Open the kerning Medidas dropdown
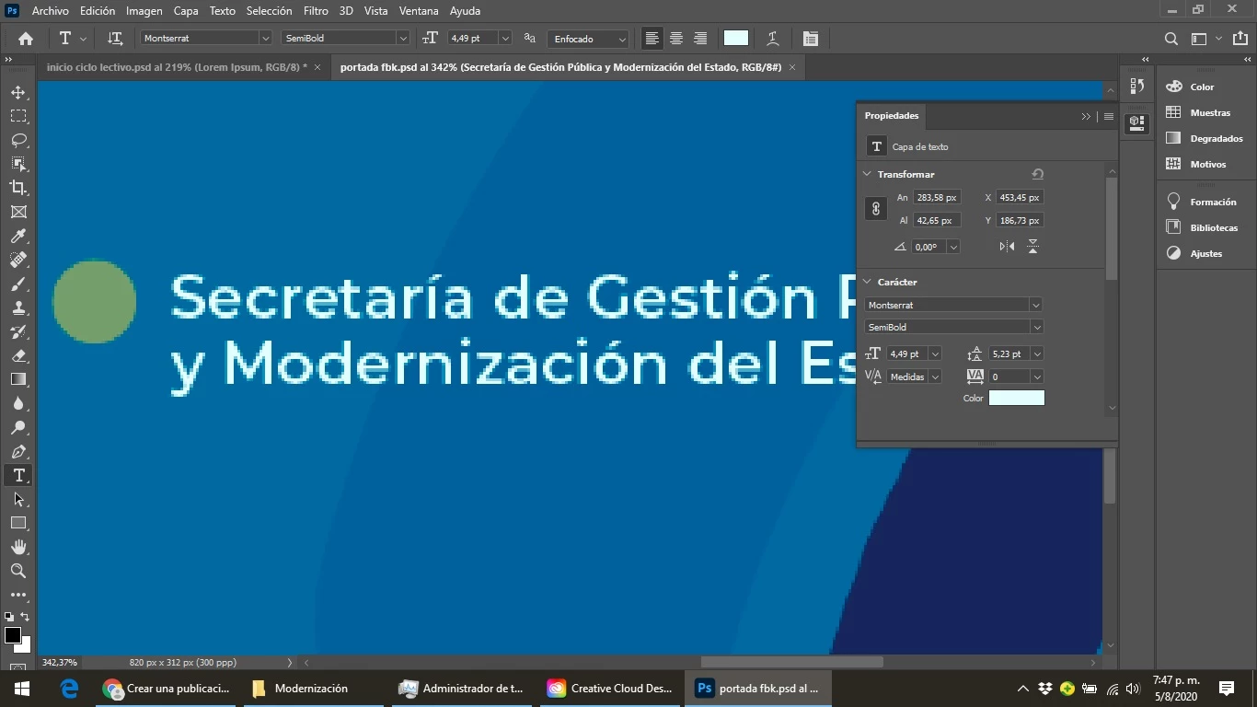Image resolution: width=1257 pixels, height=707 pixels. click(x=935, y=377)
